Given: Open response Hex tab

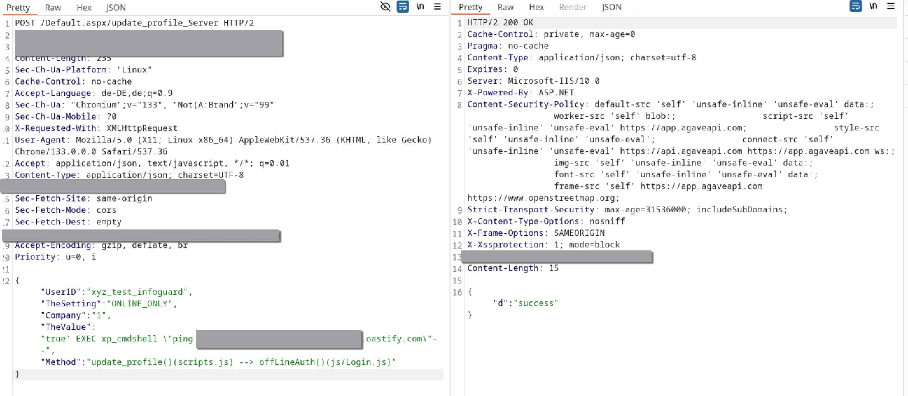Looking at the screenshot, I should point(536,7).
